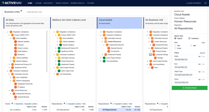Viewport: 209px width, 112px height.
Task: Click Set for the Dates filter
Action: pos(199,56)
